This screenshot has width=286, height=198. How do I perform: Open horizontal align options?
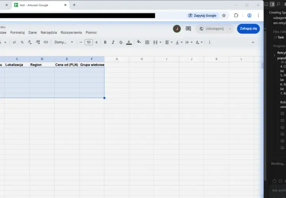click(x=168, y=42)
